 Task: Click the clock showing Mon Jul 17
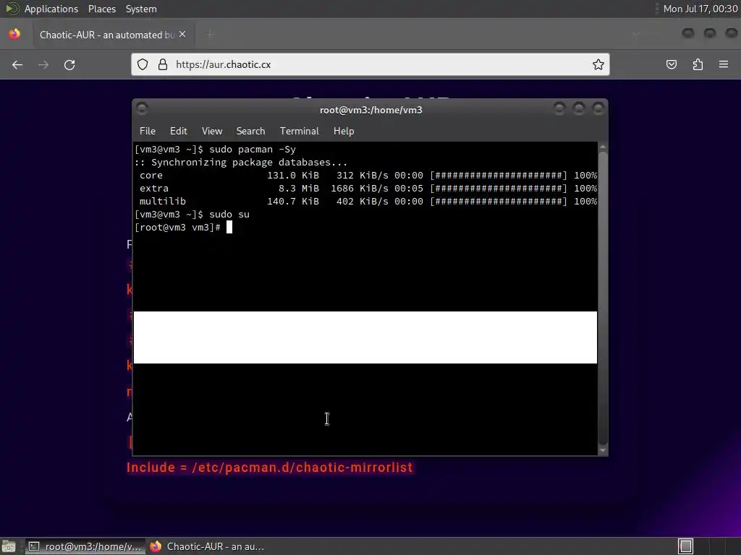700,9
